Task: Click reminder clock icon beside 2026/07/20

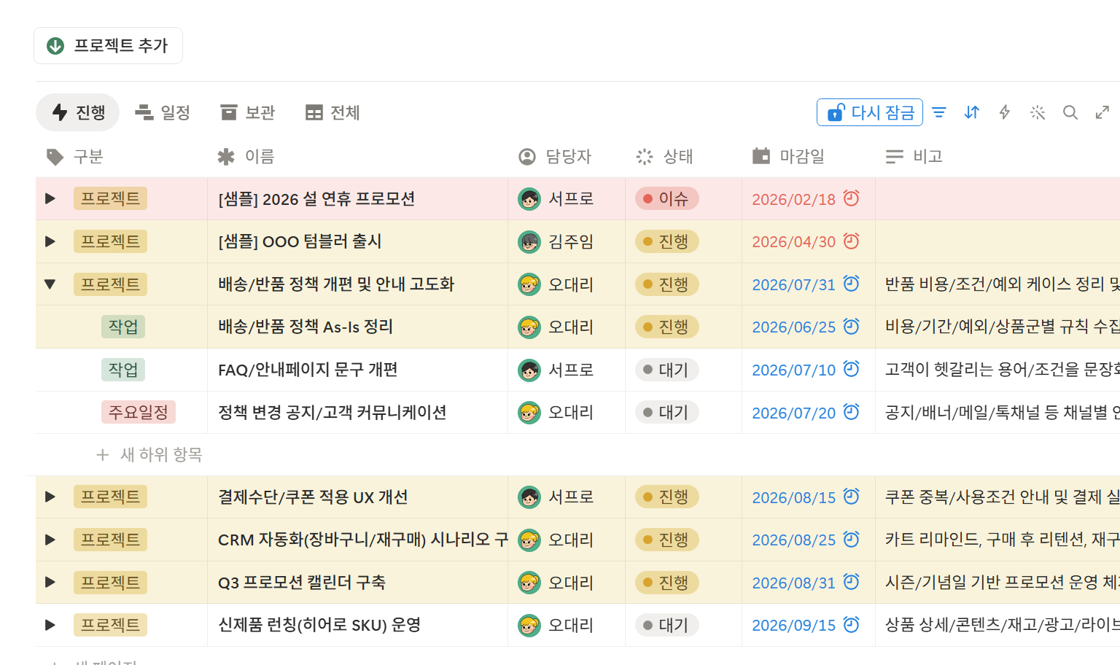Action: point(851,411)
